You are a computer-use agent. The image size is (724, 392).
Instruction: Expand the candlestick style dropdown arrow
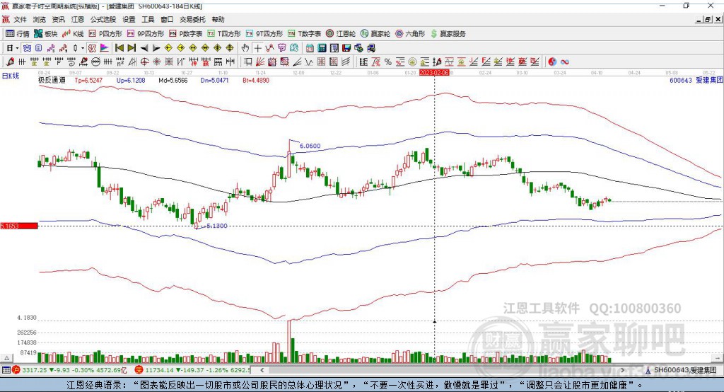(83, 48)
